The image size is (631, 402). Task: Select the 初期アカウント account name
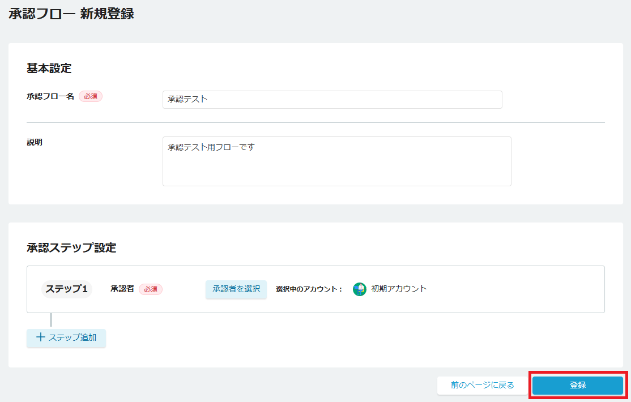tap(399, 289)
